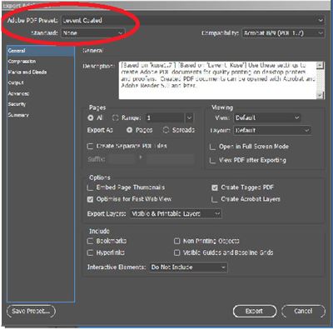This screenshot has height=330, width=333.
Task: Enable the Hyperlinks checkbox
Action: point(90,252)
